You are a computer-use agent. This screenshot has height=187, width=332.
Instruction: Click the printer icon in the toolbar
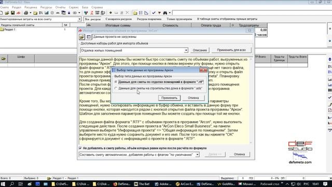(x=26, y=13)
